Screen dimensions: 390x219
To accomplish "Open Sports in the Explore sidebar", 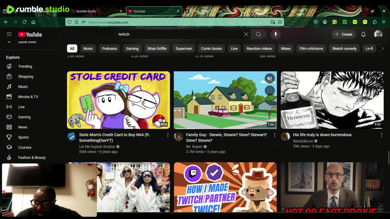I will tap(30, 137).
